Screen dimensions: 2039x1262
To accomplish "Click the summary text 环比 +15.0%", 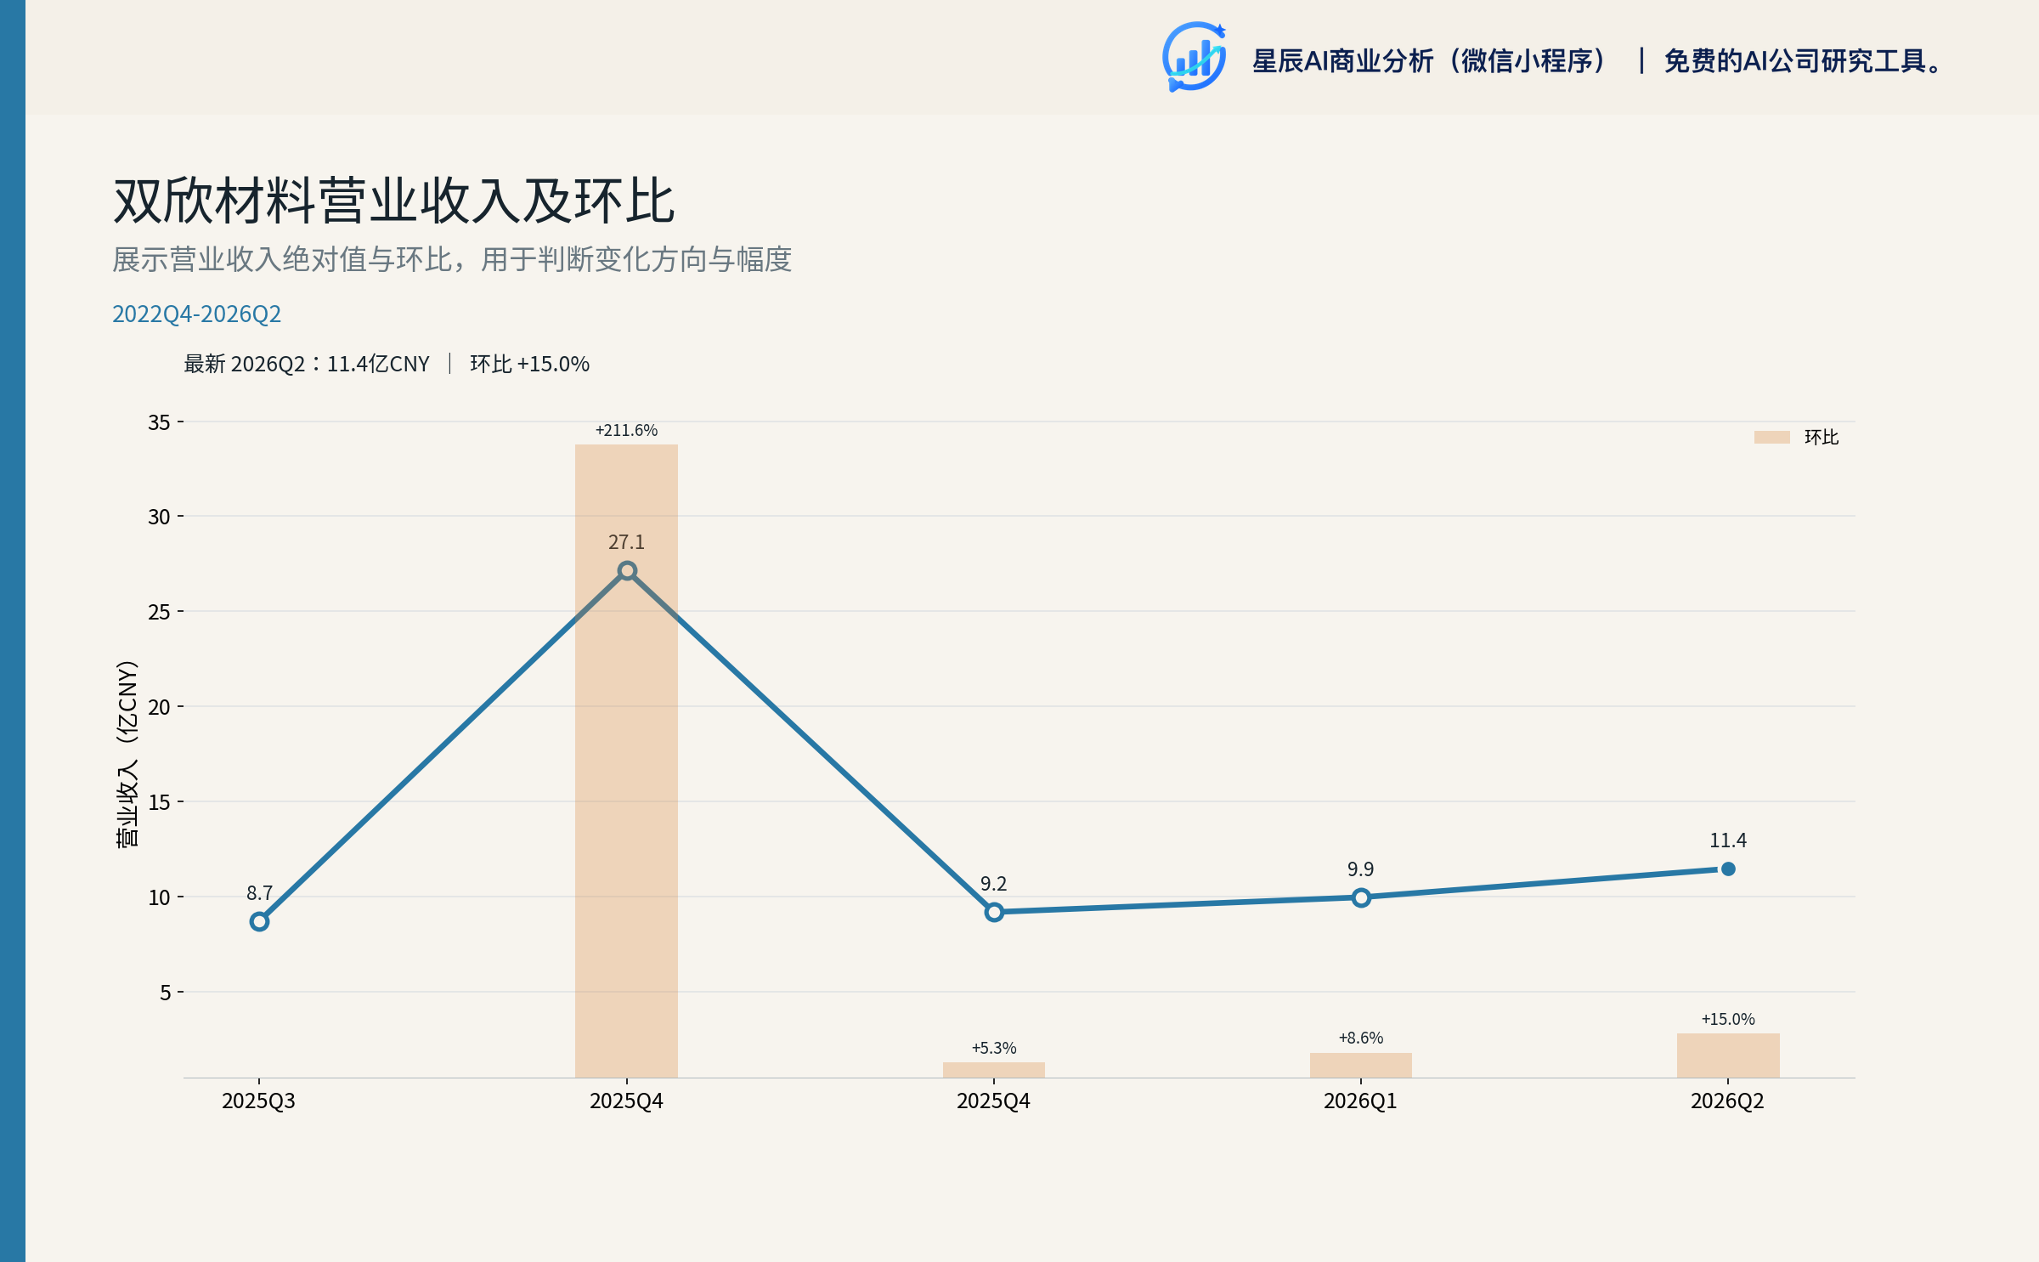I will tap(529, 364).
